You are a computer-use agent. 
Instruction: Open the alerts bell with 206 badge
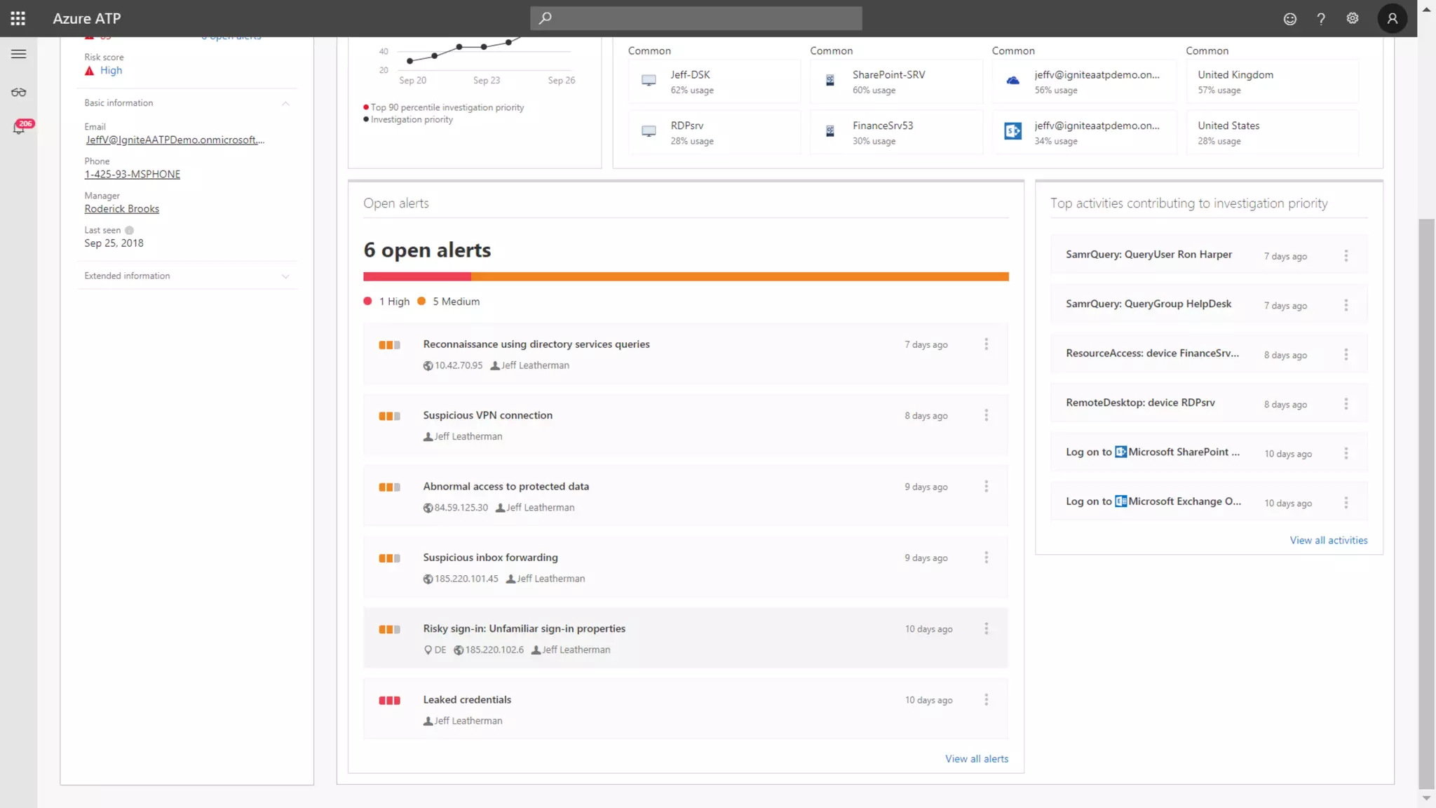[19, 128]
